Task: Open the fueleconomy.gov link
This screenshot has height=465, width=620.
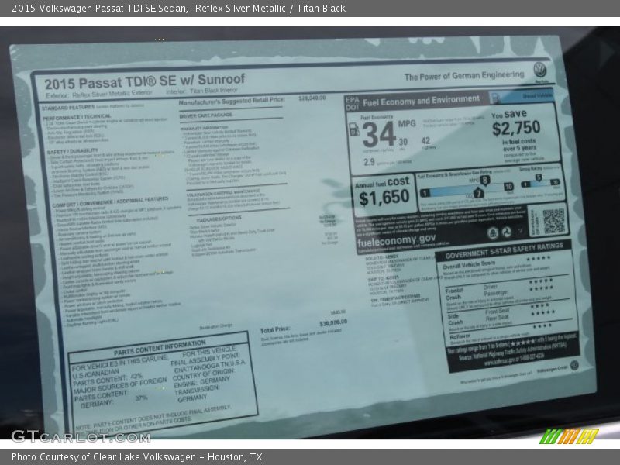Action: (x=396, y=241)
